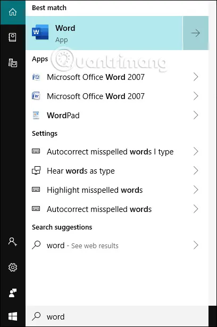Click the magnifier icon in search box
The image size is (217, 327).
[36, 316]
